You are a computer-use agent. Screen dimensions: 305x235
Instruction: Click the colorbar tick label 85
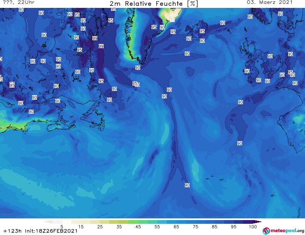pyautogui.click(x=215, y=227)
